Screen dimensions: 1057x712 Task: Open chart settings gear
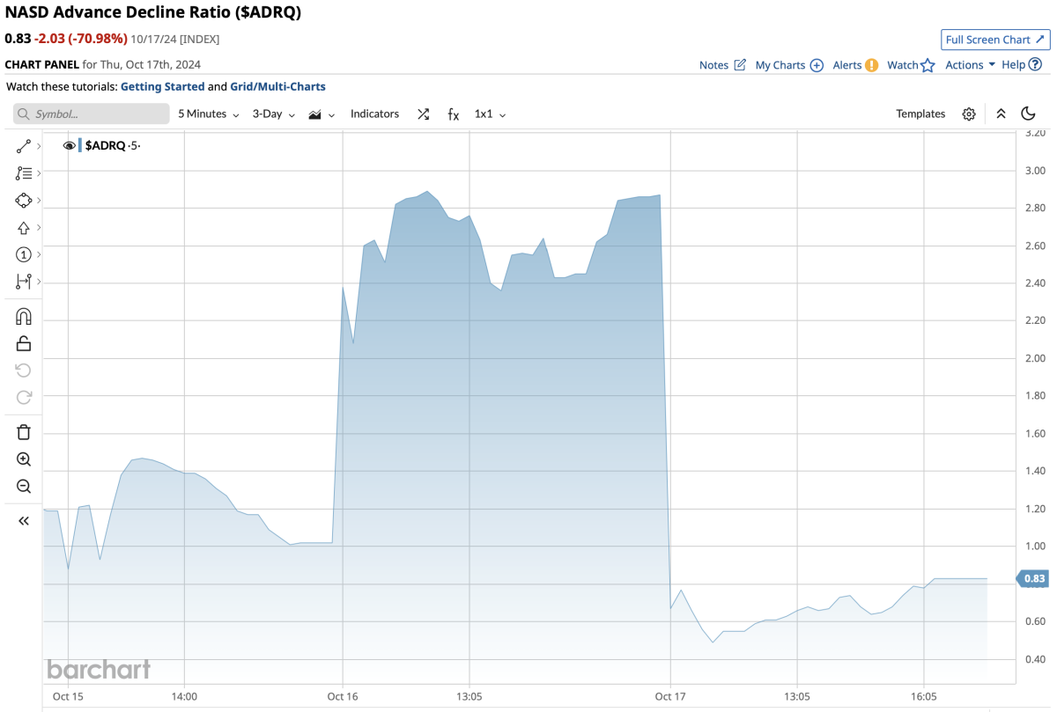969,114
